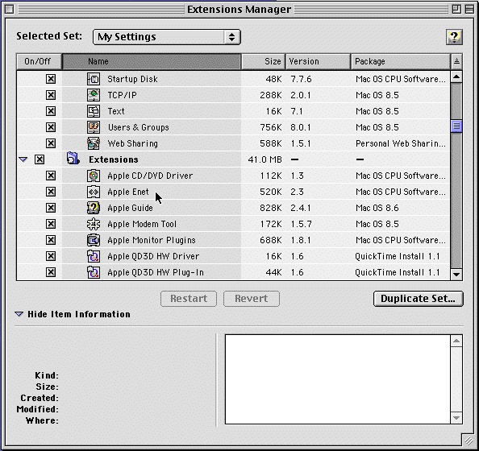Uncheck the Text control panel
The image size is (479, 451).
pos(51,111)
